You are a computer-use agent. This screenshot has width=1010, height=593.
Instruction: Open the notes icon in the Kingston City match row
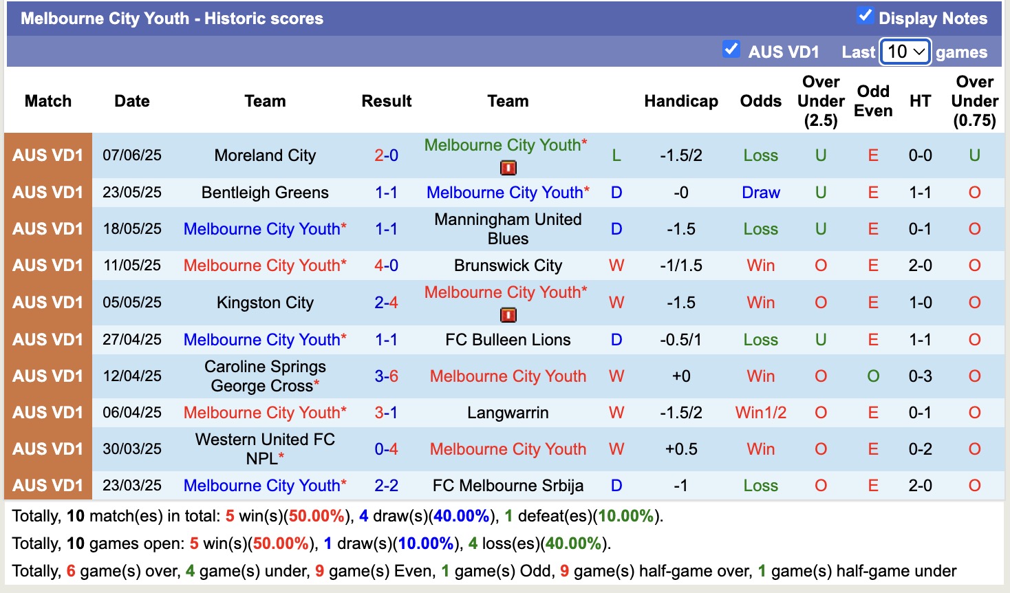tap(507, 314)
